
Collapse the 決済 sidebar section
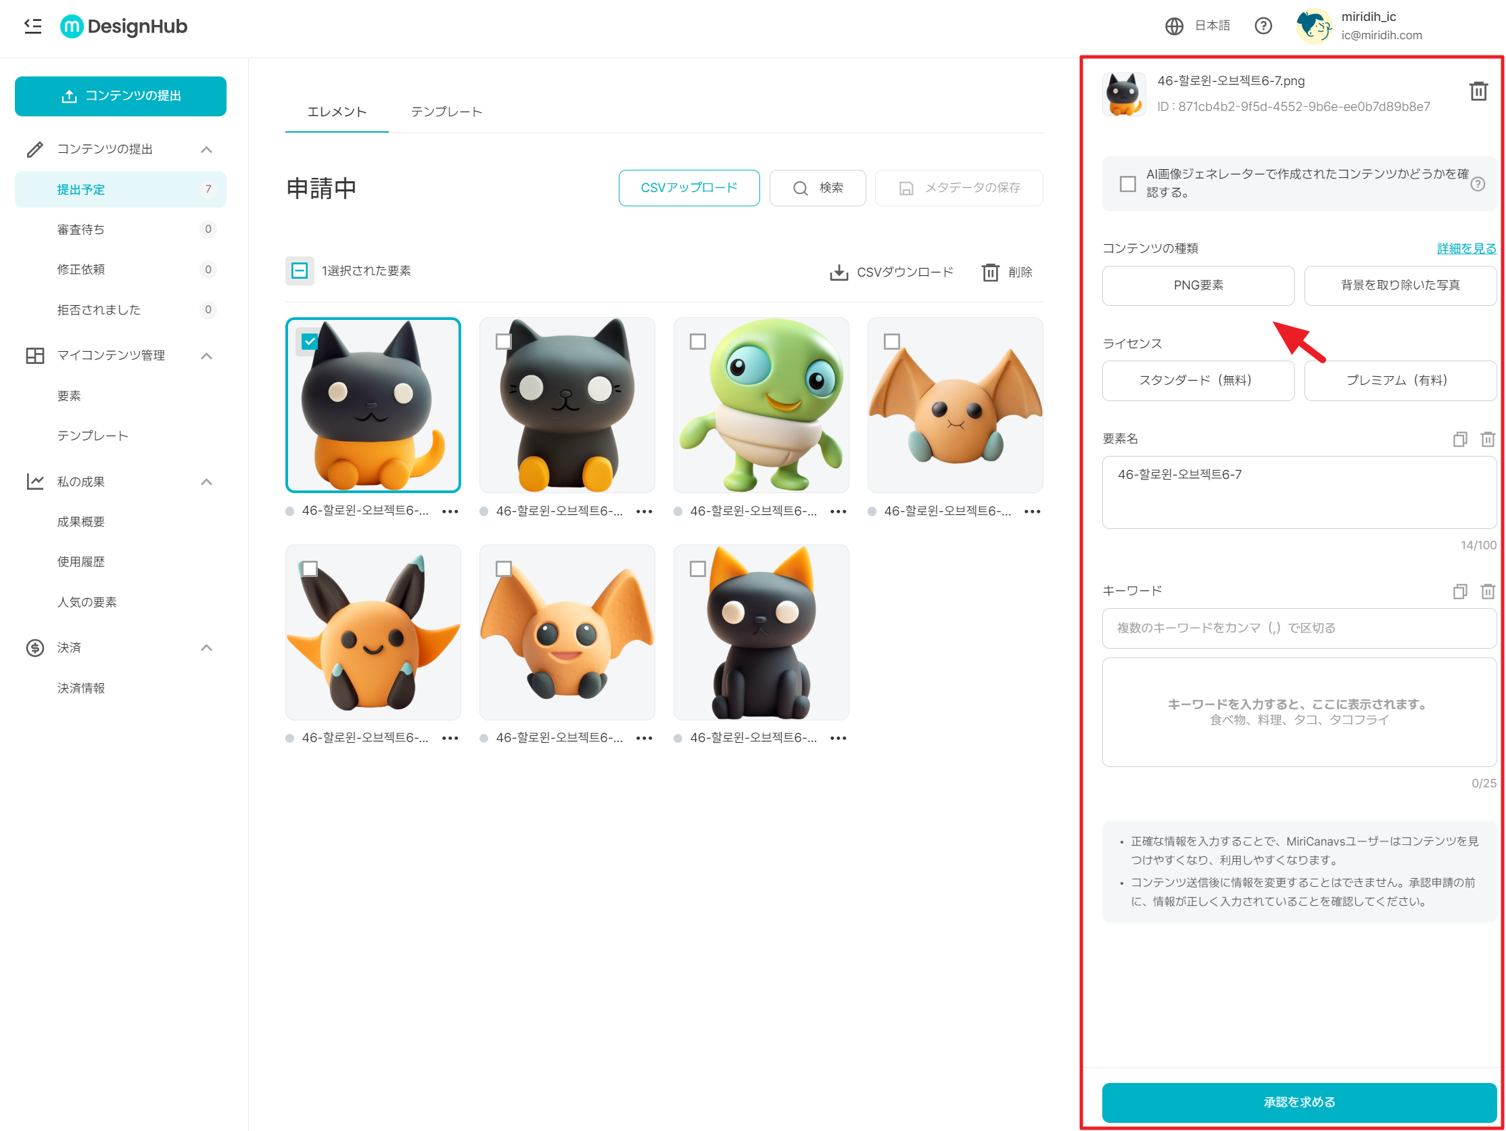[x=208, y=647]
